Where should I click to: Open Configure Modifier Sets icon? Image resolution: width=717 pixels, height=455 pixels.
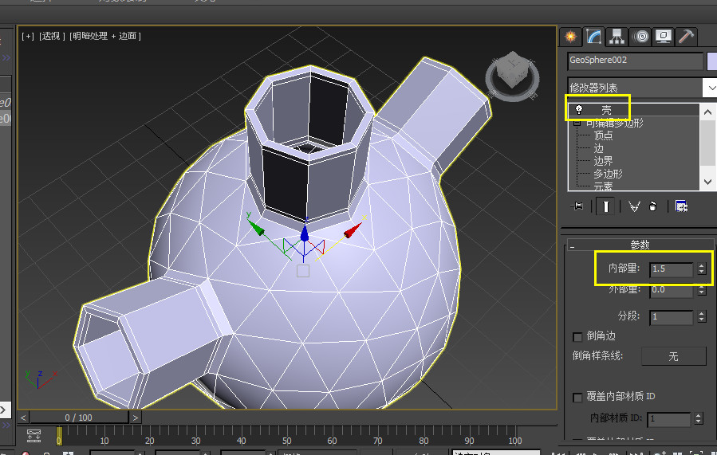(681, 206)
